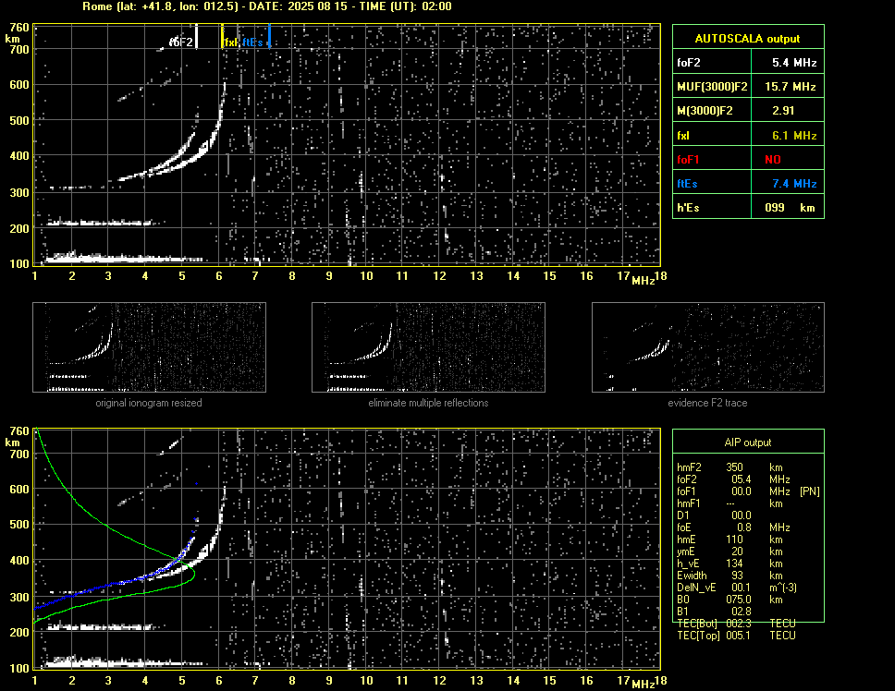Select the TEC(Bot) value '002.3'
The image size is (895, 691).
point(738,624)
